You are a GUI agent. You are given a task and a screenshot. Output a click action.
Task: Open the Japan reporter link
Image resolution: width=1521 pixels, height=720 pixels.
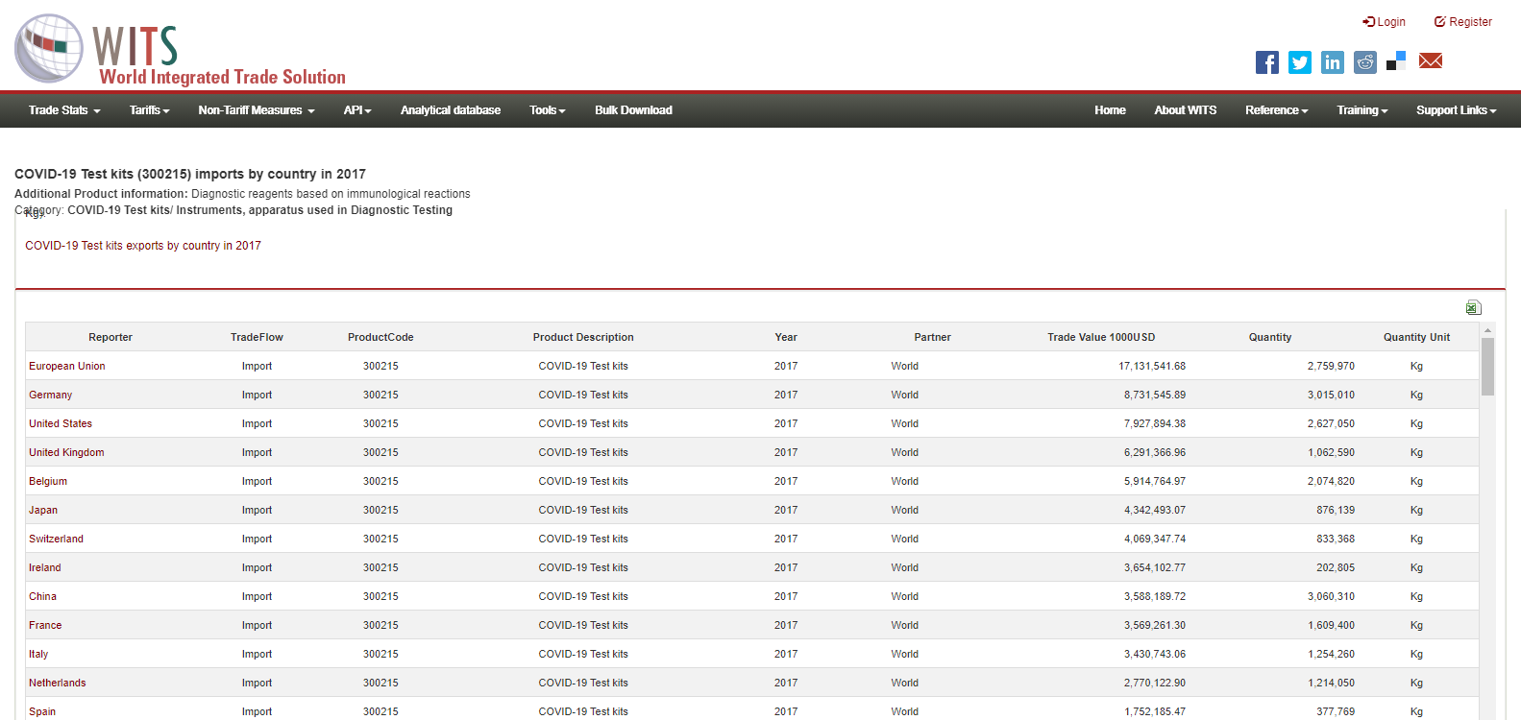43,510
